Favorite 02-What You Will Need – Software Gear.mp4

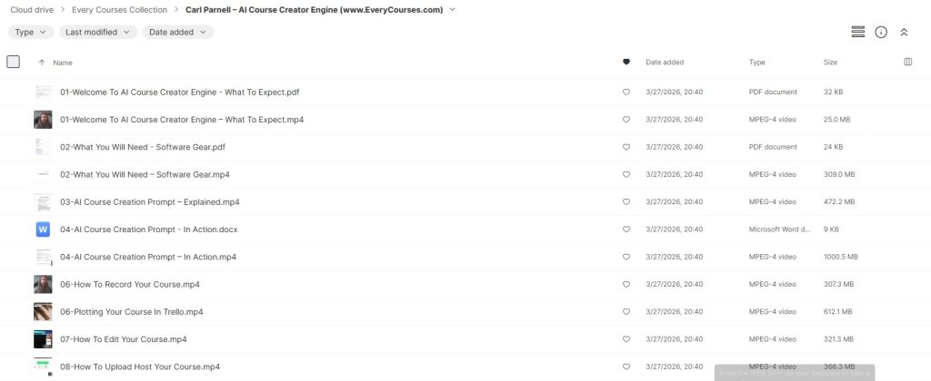(x=626, y=174)
